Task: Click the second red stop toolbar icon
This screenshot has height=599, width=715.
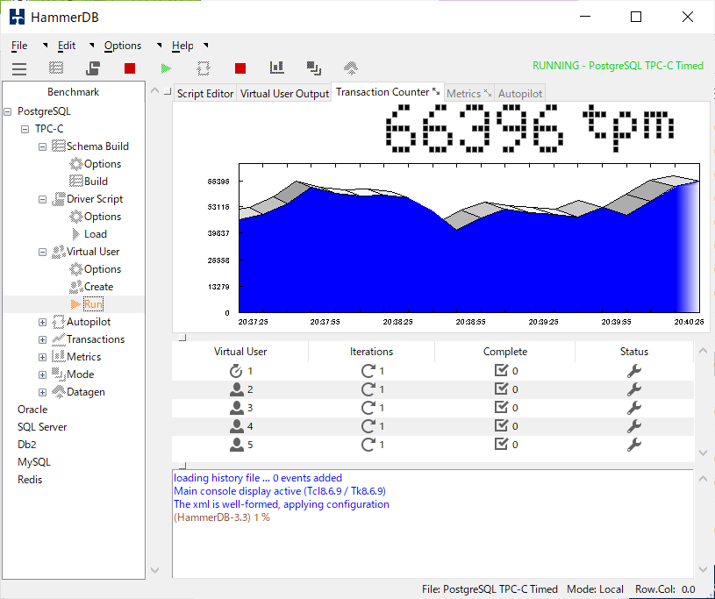Action: (240, 68)
